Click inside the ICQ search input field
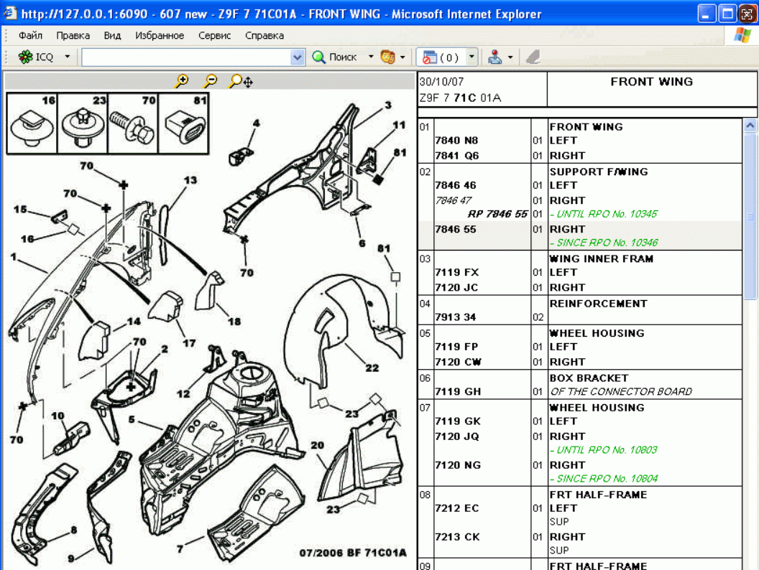 [x=185, y=57]
